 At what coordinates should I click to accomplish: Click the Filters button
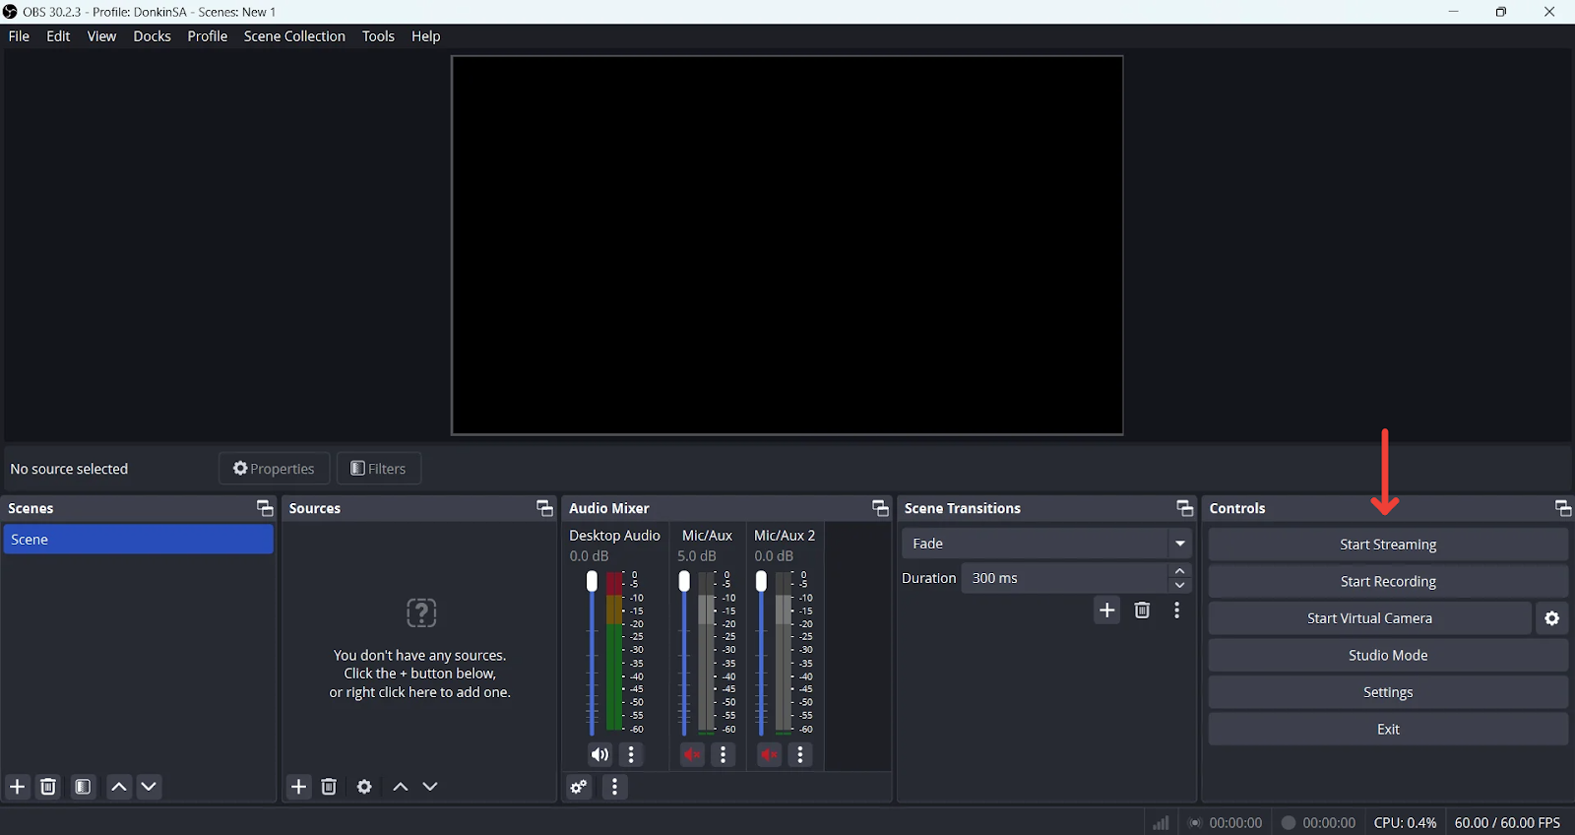(x=379, y=469)
